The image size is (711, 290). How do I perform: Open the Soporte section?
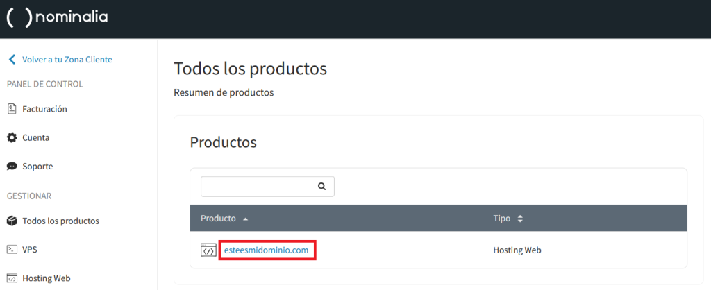37,167
